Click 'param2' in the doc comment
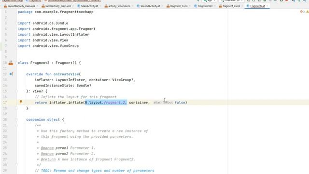This screenshot has width=309, height=174. [x=62, y=154]
